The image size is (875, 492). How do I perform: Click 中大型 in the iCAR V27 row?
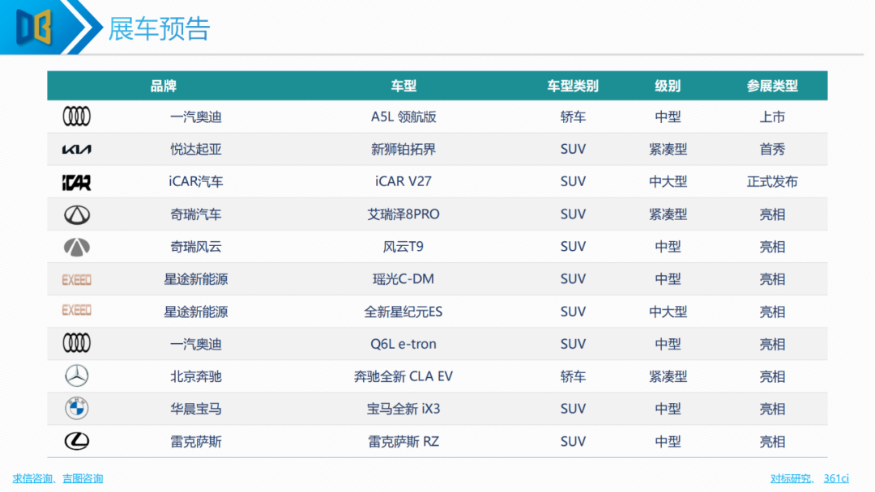pos(668,181)
